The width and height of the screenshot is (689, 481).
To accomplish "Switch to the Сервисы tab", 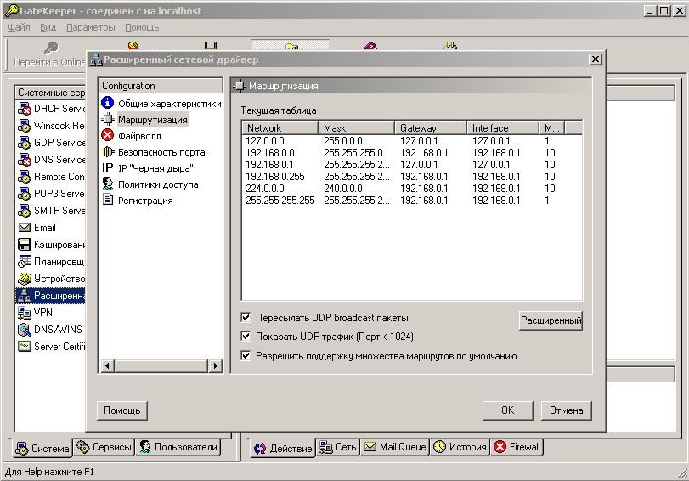I will pyautogui.click(x=104, y=447).
